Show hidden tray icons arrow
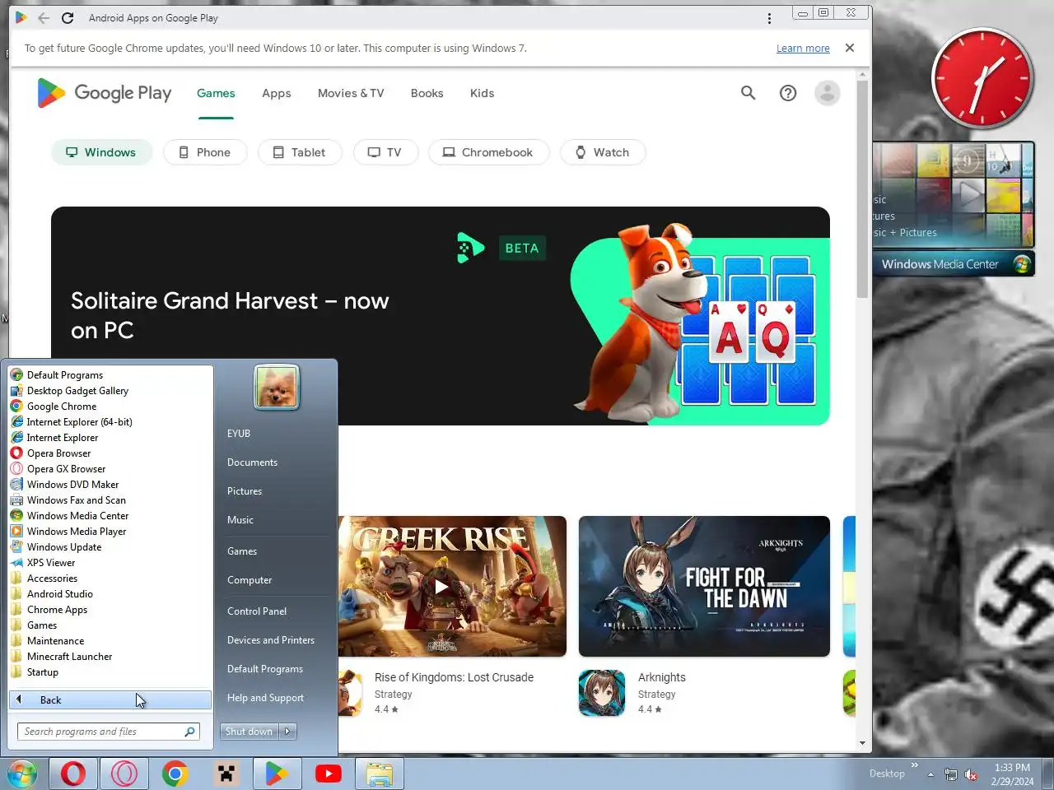Screen dimensions: 1054x790 point(930,774)
